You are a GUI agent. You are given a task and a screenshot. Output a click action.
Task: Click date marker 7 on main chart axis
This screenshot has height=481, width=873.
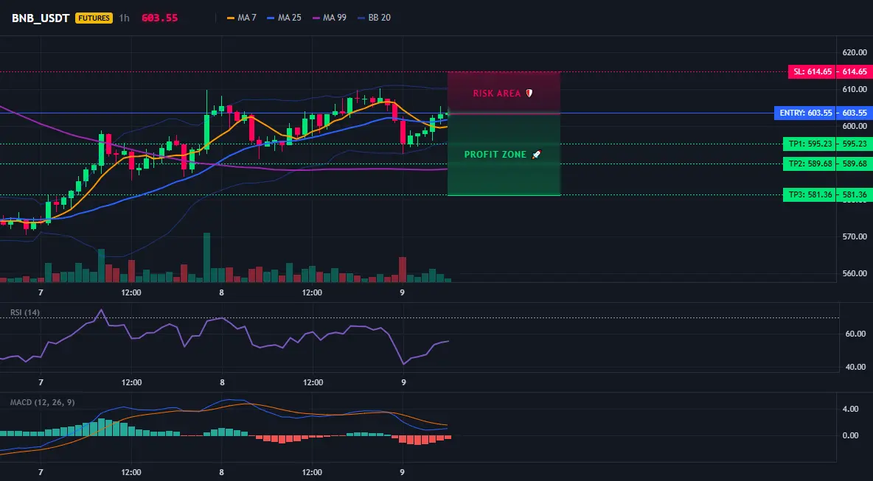click(41, 292)
